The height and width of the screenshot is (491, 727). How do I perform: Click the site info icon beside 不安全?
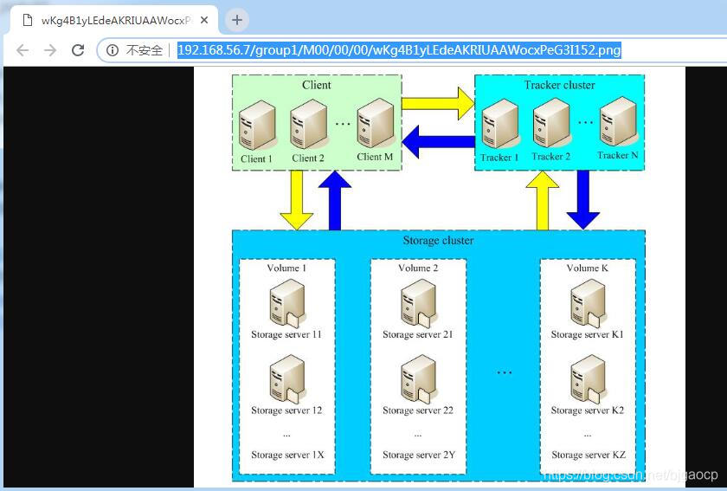tap(113, 50)
